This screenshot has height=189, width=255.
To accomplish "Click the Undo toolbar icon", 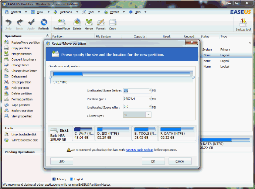I will [8, 24].
